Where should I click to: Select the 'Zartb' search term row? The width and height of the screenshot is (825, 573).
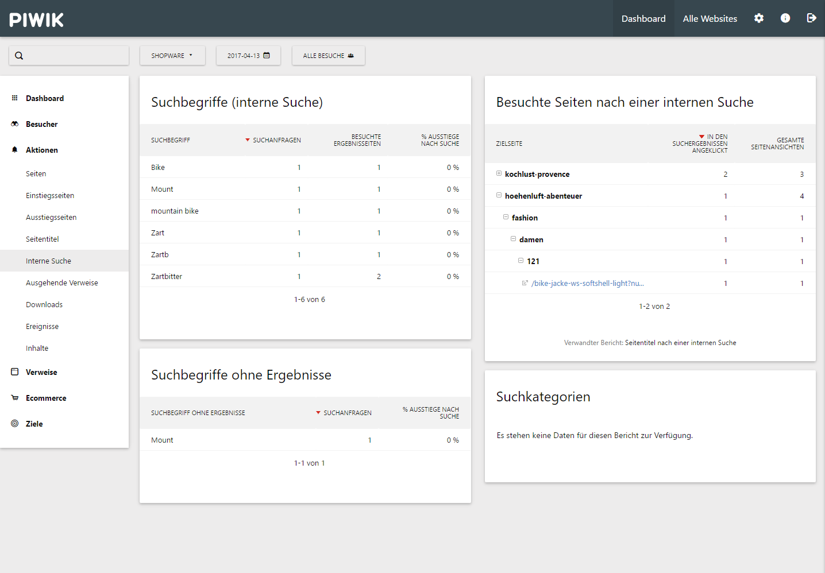click(x=305, y=254)
